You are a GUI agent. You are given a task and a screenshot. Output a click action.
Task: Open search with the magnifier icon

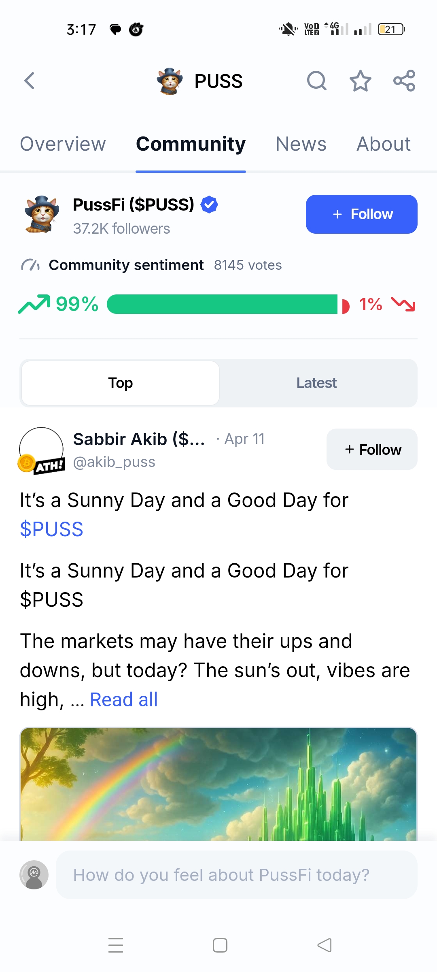316,81
